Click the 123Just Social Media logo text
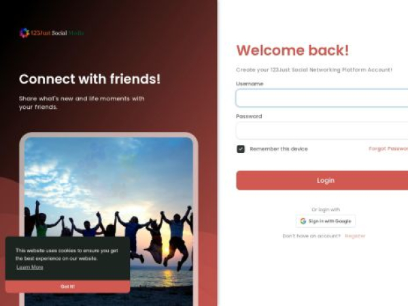Viewport: 408px width, 306px height. [x=57, y=33]
